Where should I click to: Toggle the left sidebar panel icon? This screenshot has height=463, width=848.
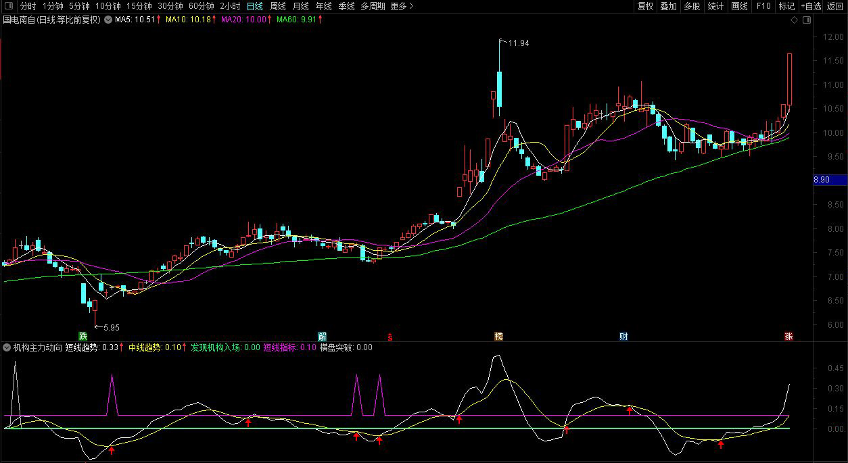click(9, 6)
